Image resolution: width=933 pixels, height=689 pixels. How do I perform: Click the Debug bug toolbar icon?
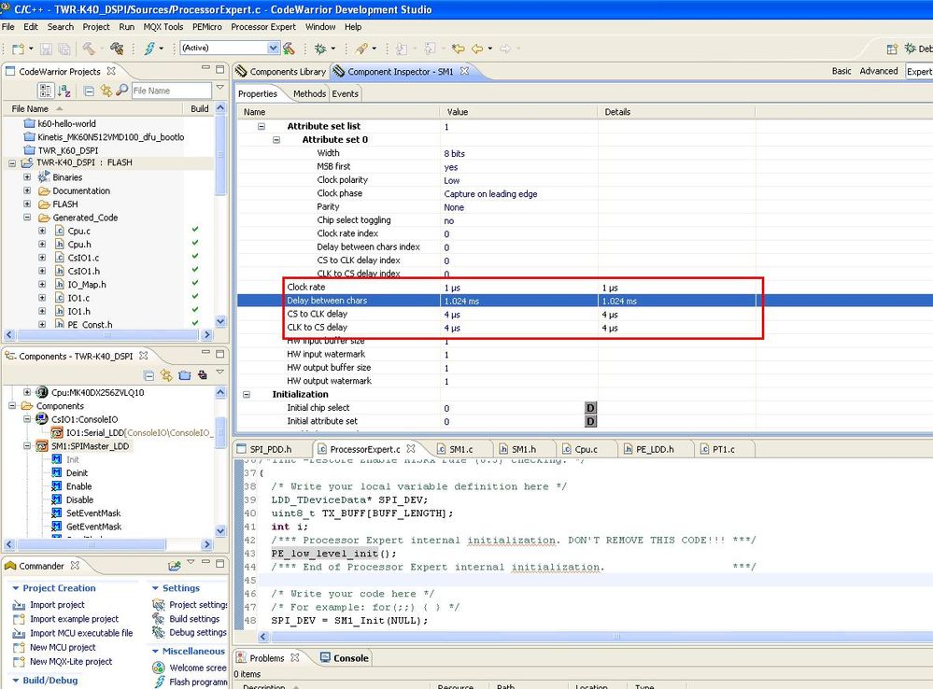pos(320,49)
